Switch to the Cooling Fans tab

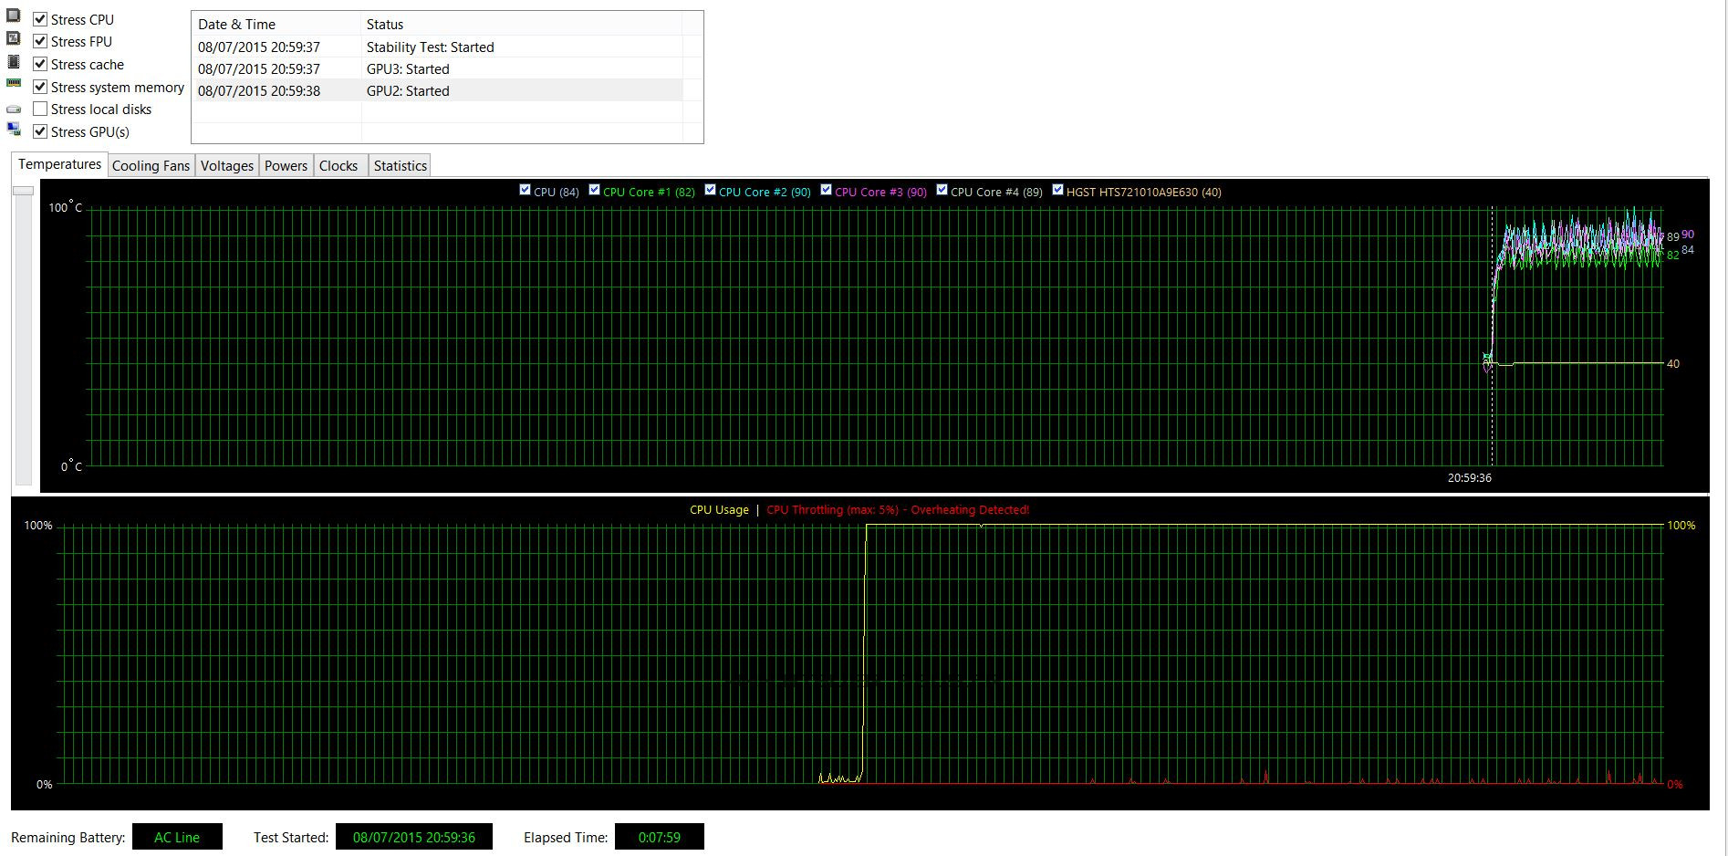(151, 166)
